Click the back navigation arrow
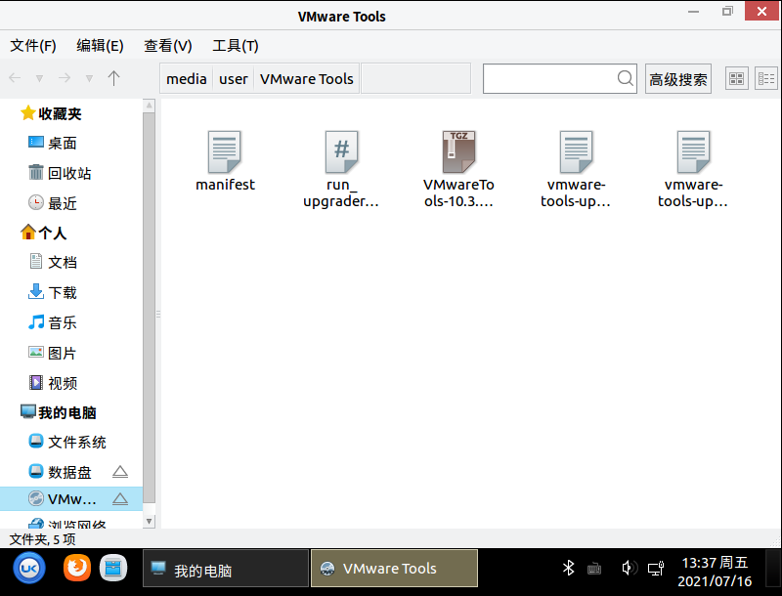782x596 pixels. click(15, 78)
